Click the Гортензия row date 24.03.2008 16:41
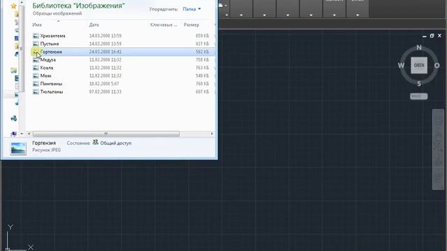This screenshot has height=251, width=447. (105, 52)
